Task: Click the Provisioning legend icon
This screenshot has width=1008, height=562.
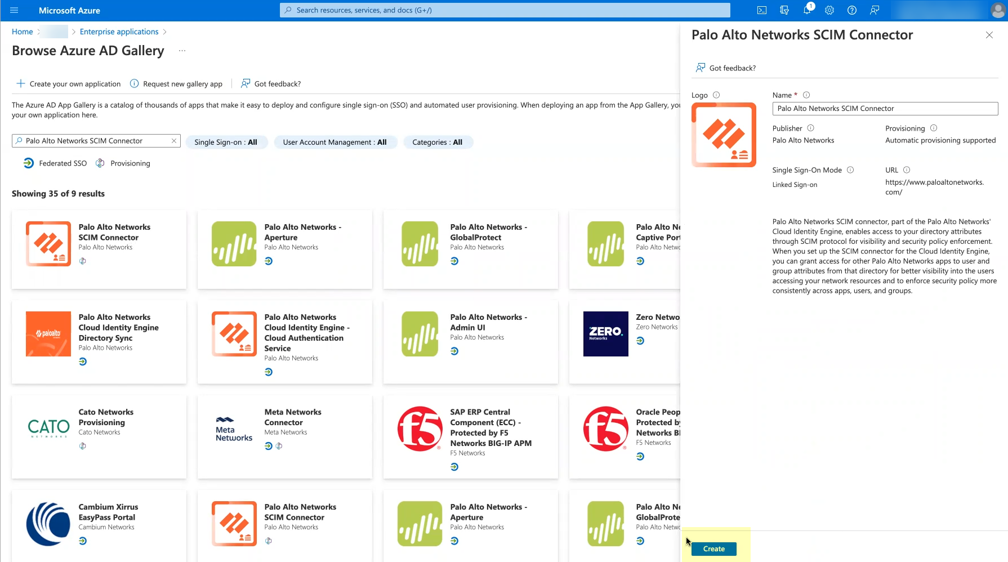Action: (x=100, y=163)
